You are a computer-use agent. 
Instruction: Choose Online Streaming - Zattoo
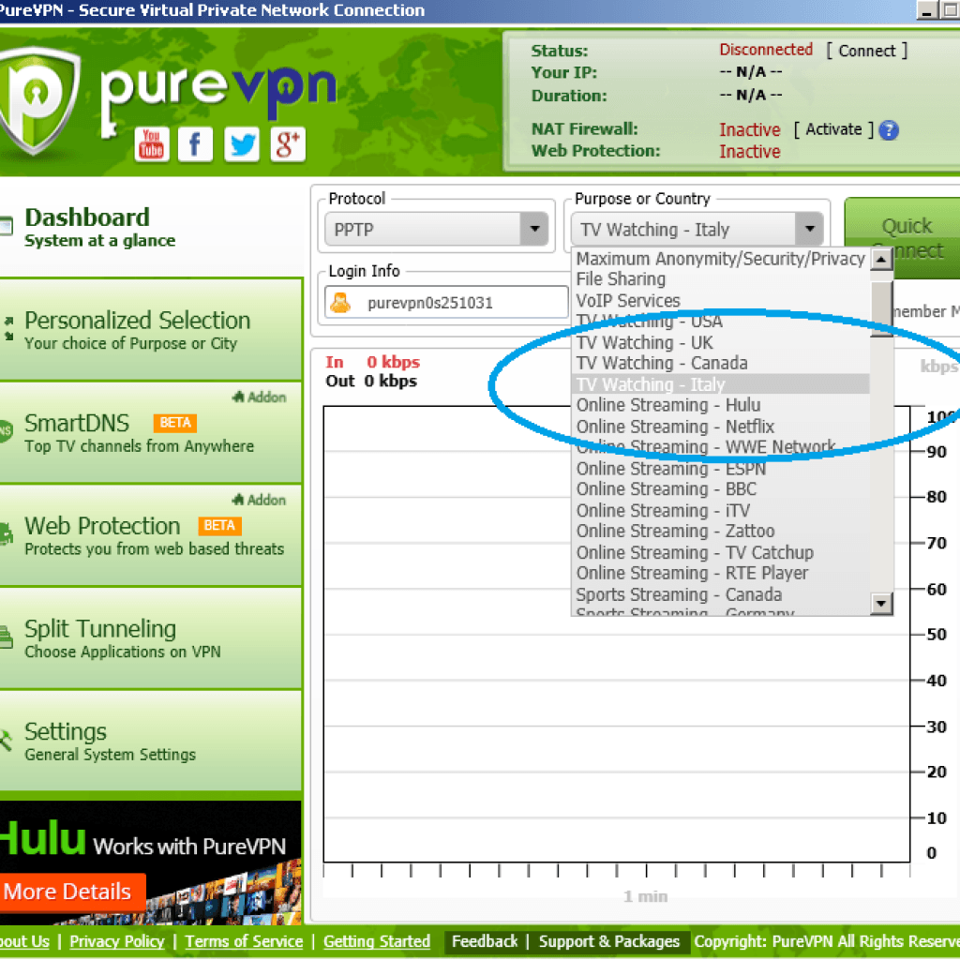[720, 531]
